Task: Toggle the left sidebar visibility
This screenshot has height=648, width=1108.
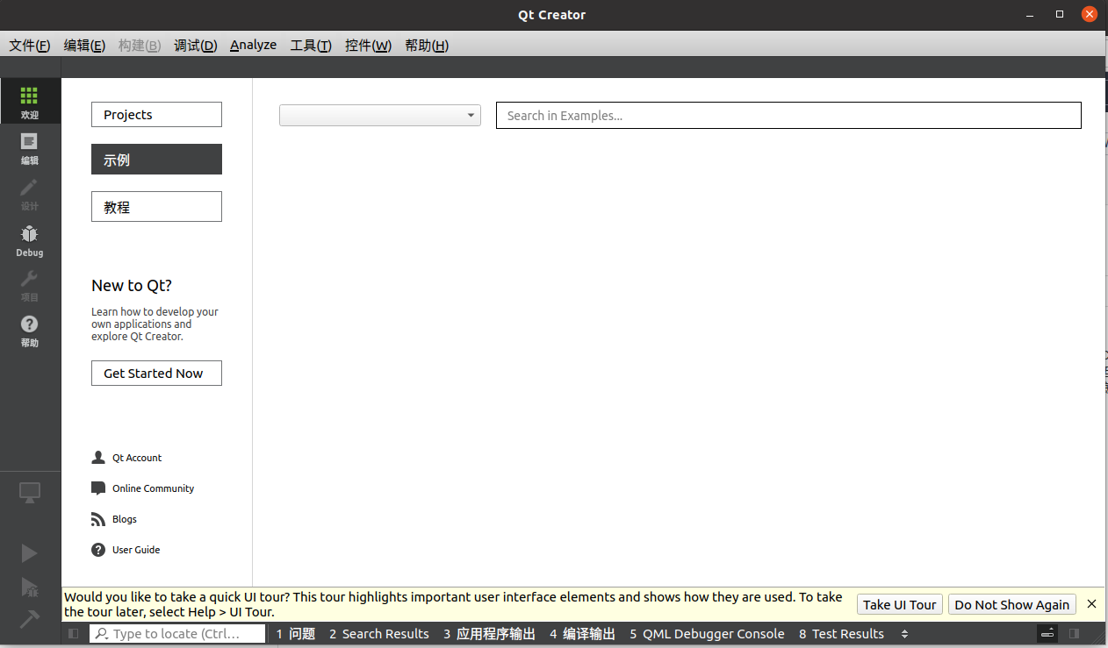Action: 74,634
